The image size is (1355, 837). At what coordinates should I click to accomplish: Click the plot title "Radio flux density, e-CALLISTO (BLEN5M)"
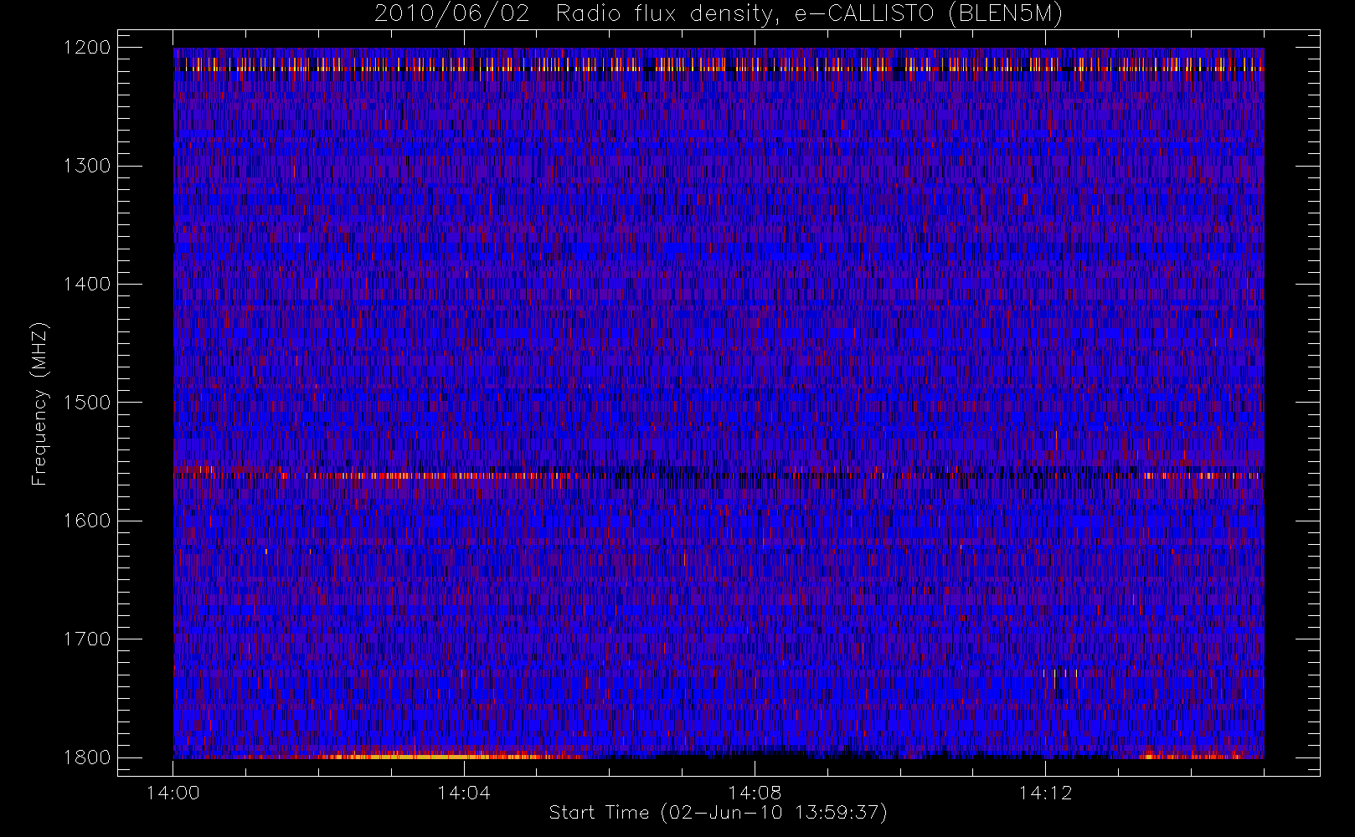tap(809, 14)
